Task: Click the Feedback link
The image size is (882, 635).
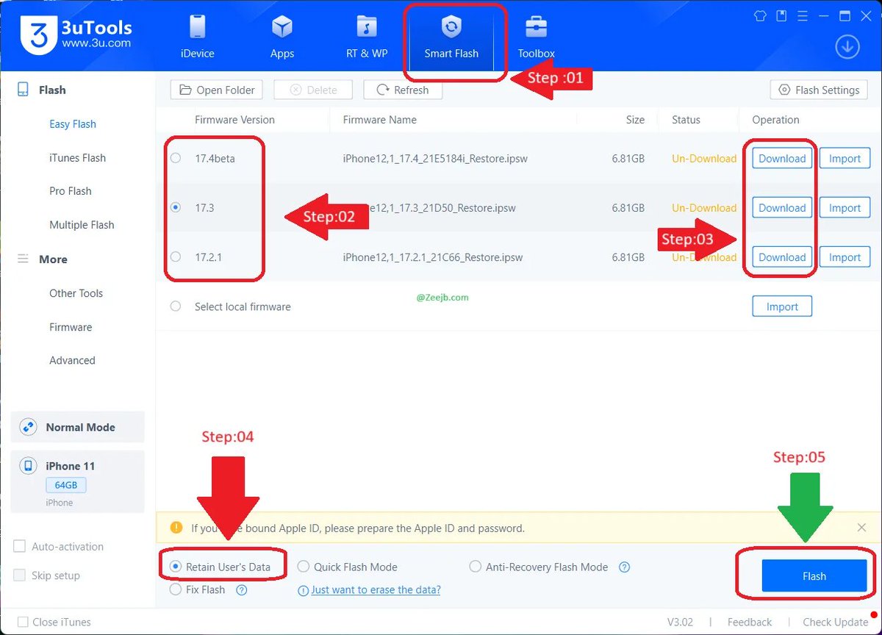Action: tap(750, 622)
